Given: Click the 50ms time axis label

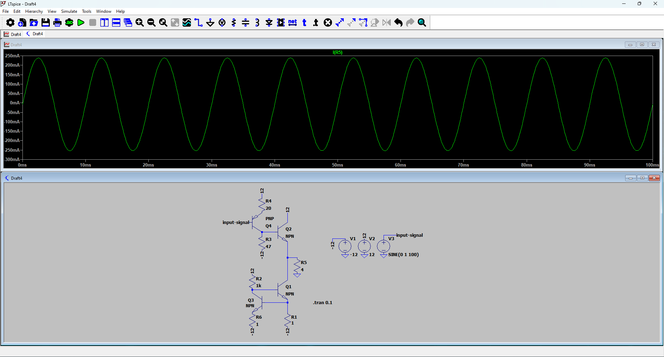Looking at the screenshot, I should click(x=338, y=165).
